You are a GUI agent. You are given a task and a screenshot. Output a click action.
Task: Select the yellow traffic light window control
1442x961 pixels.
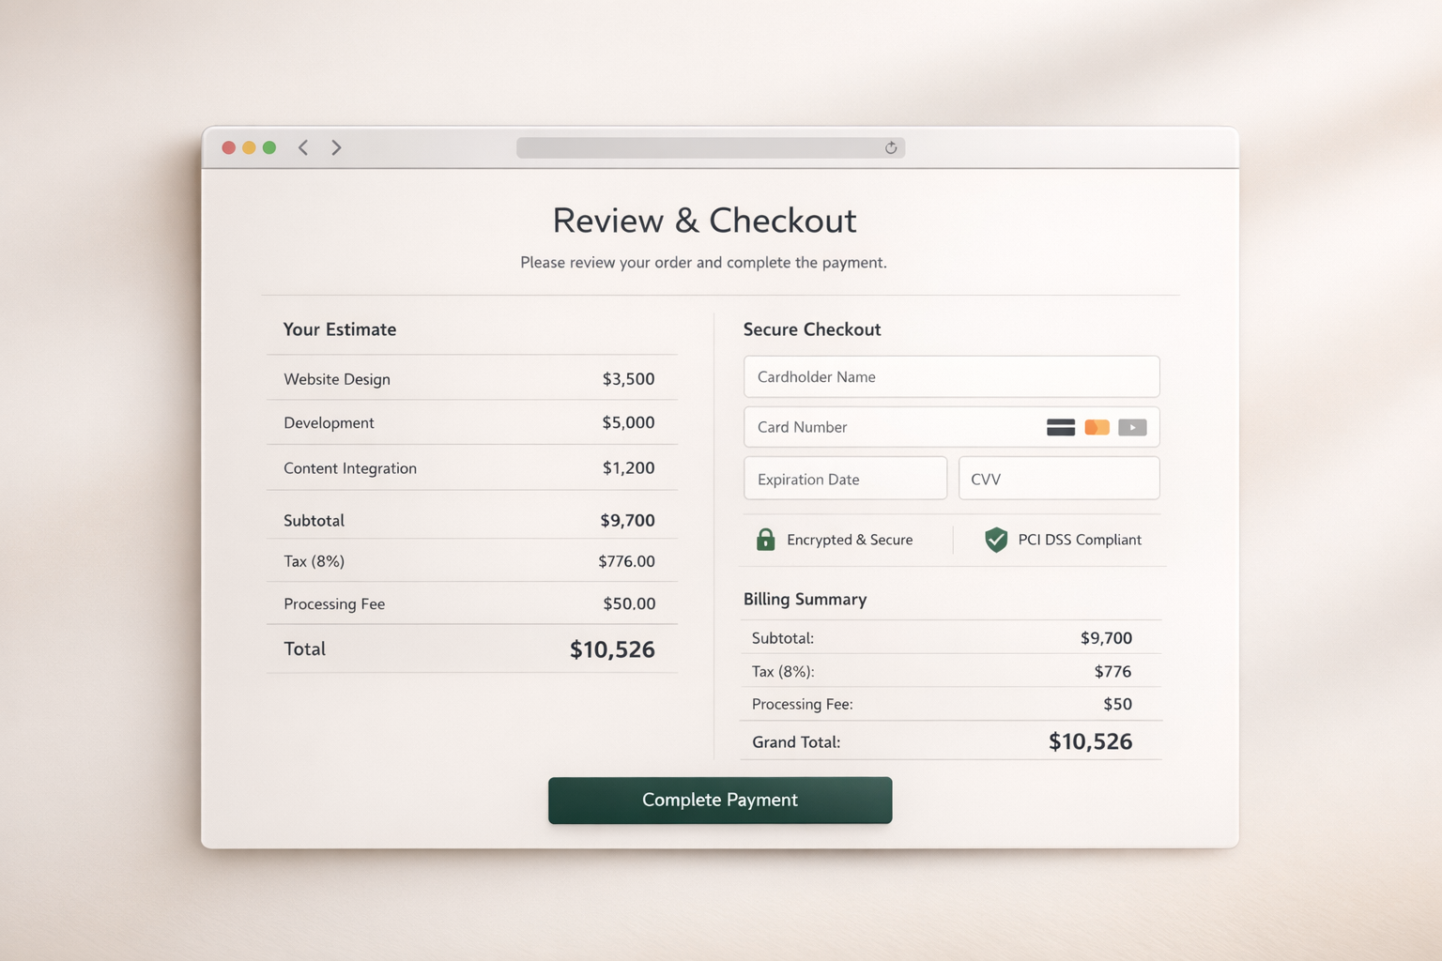point(249,147)
